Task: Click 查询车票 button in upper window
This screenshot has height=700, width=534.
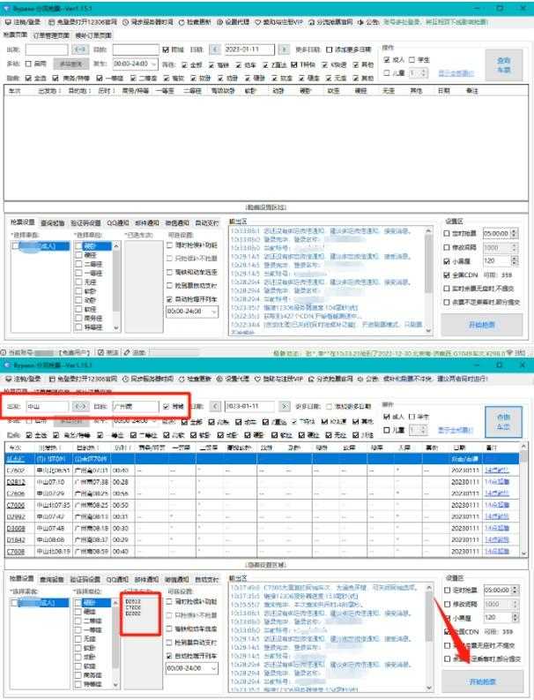Action: (504, 64)
